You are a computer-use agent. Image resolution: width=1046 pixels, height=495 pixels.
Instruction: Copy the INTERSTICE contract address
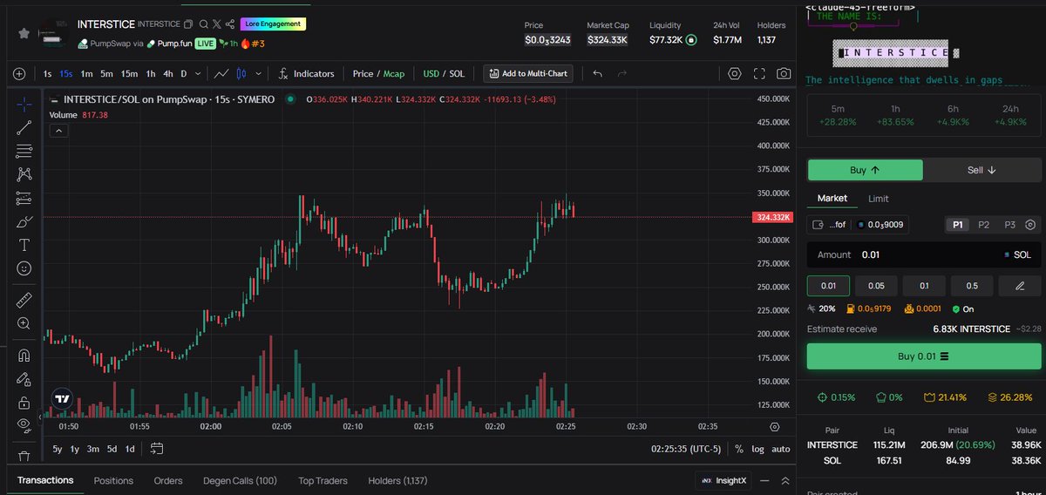pyautogui.click(x=188, y=24)
